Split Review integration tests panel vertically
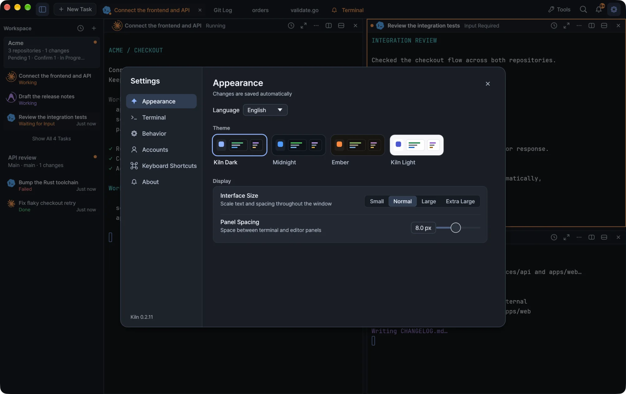 (592, 26)
